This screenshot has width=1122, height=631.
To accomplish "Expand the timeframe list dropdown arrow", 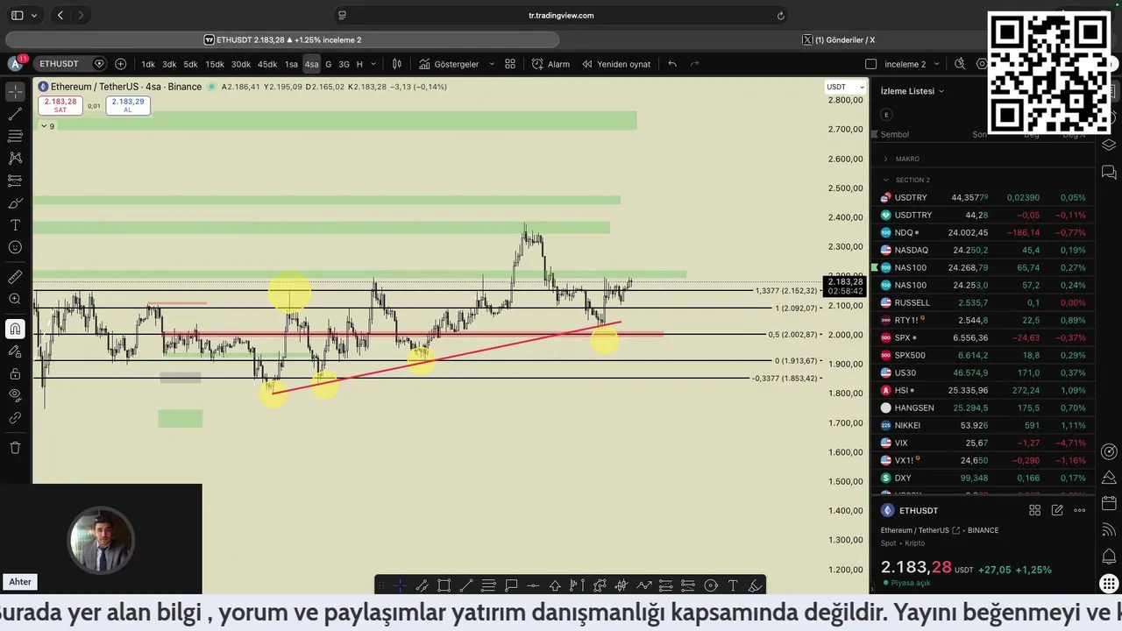I will tap(373, 64).
